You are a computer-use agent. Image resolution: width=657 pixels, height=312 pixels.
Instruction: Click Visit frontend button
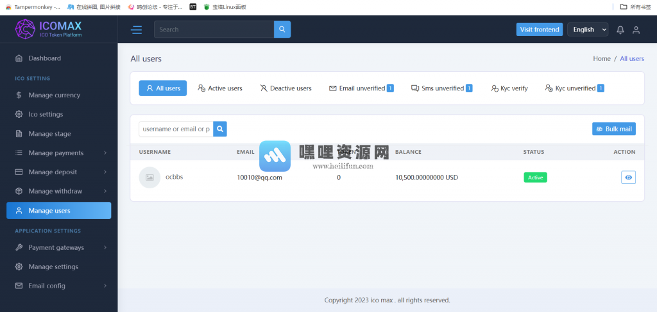pos(539,29)
